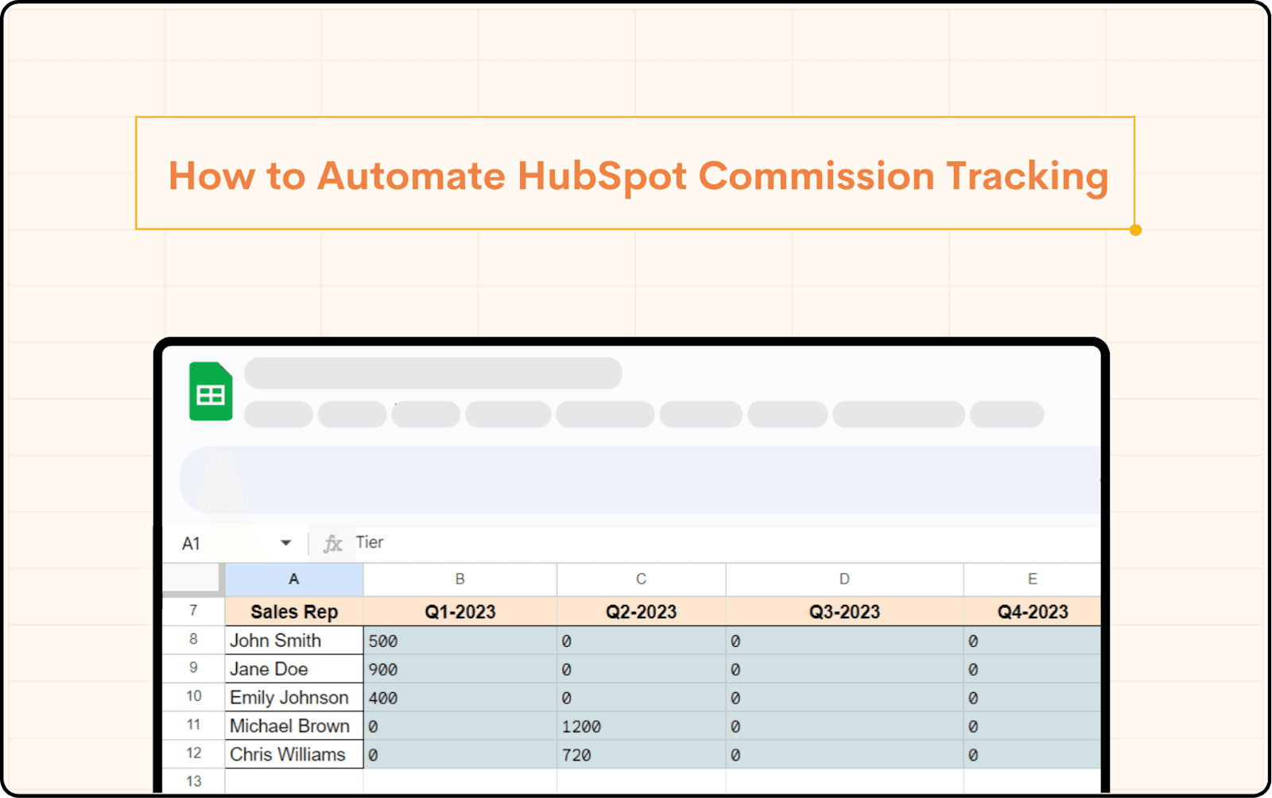1272x798 pixels.
Task: Click the Google Sheets logo icon
Action: 211,391
